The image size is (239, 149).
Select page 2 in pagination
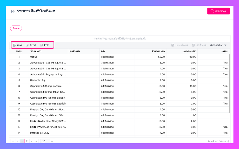click(27, 141)
